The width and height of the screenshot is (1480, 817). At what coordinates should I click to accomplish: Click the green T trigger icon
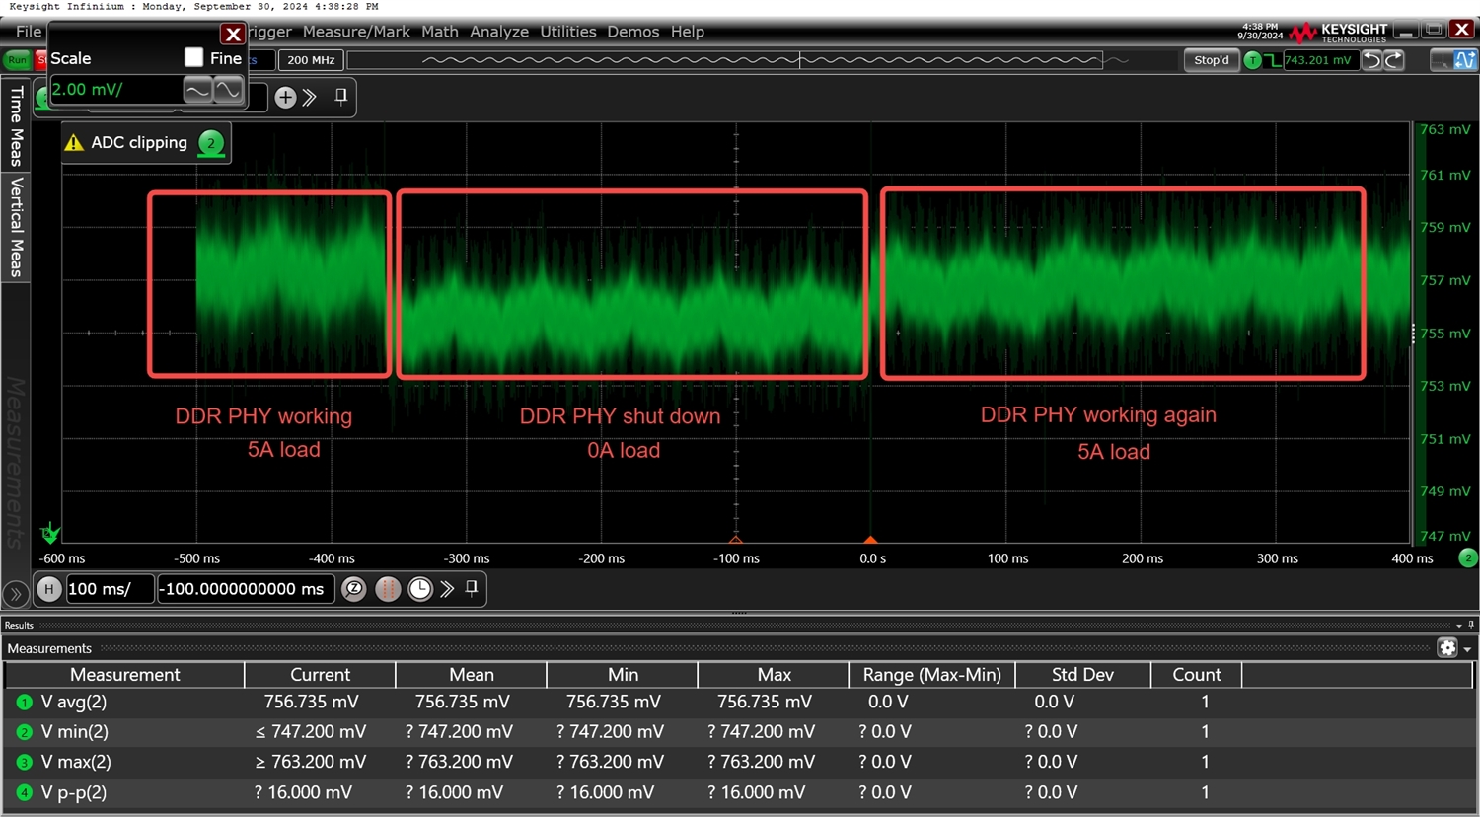[x=1252, y=60]
